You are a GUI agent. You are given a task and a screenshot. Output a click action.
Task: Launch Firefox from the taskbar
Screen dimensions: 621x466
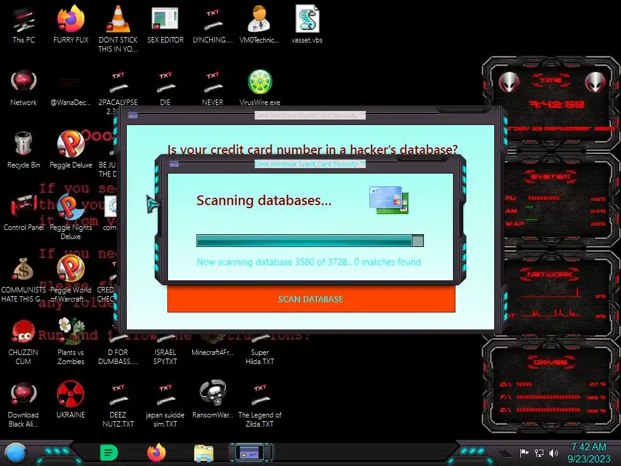click(156, 453)
